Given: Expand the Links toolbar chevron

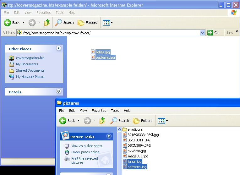Looking at the screenshot, I should (x=237, y=31).
